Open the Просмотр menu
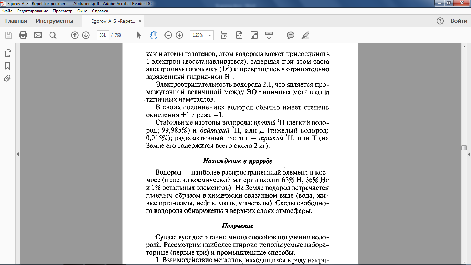Screen dimensions: 471x265 [63, 11]
